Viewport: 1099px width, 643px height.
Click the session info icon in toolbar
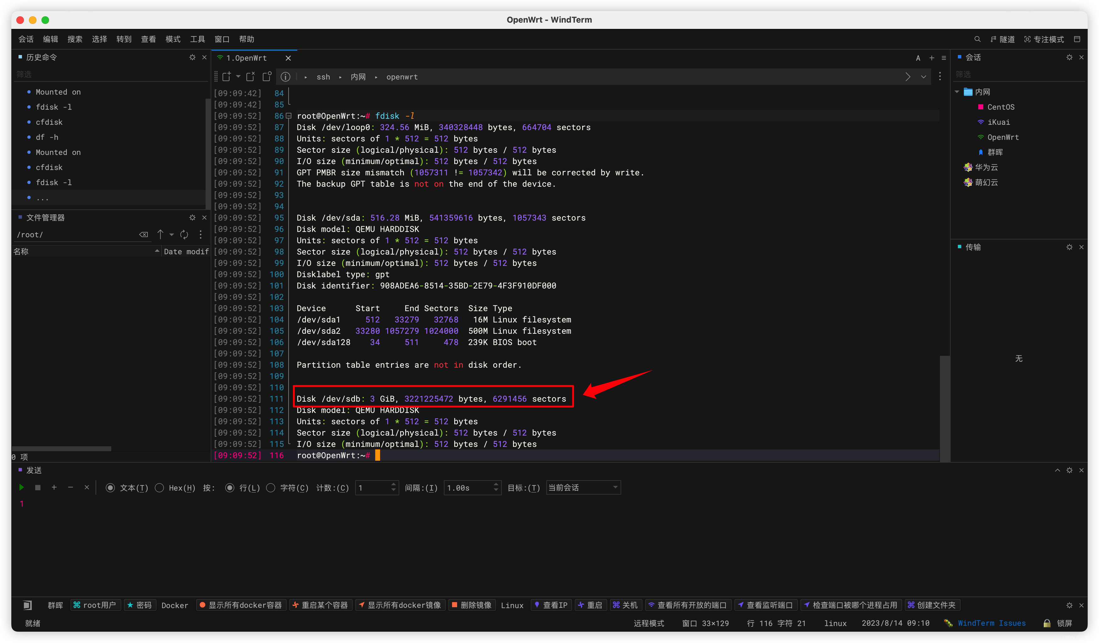(x=285, y=77)
